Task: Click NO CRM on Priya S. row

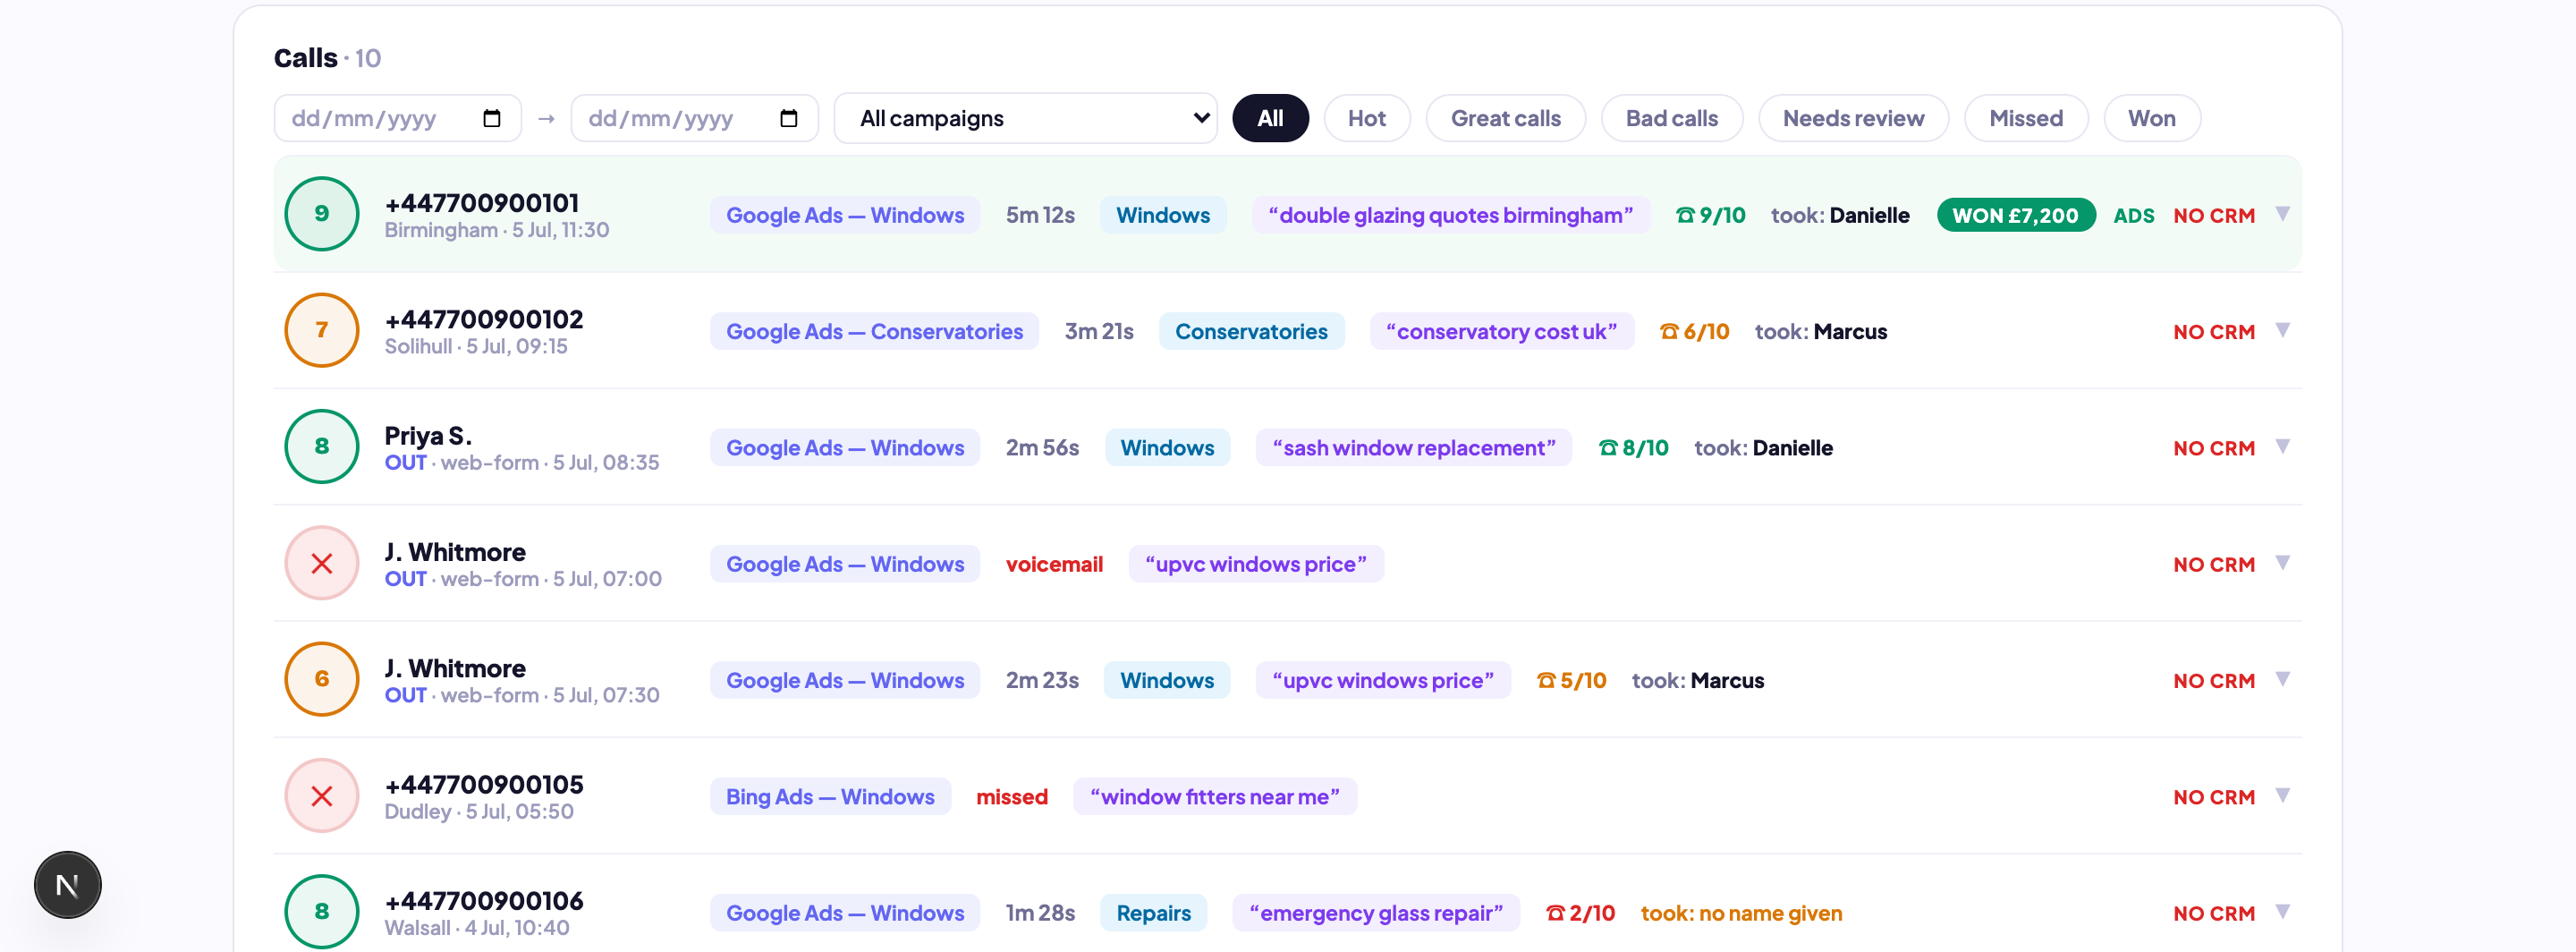Action: 2214,448
